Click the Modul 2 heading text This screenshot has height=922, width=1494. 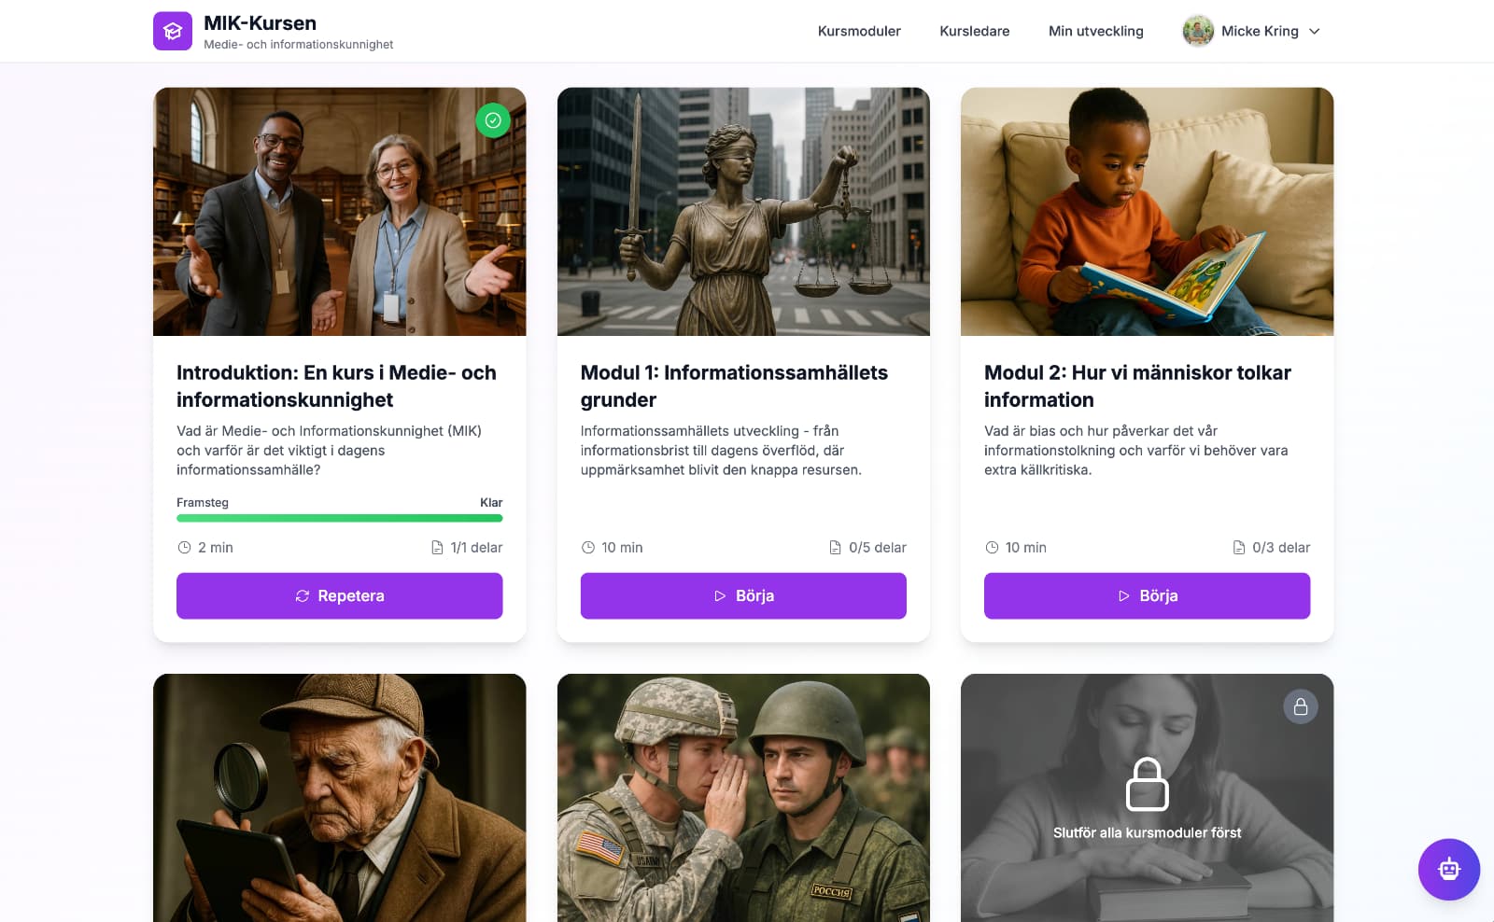pyautogui.click(x=1137, y=386)
